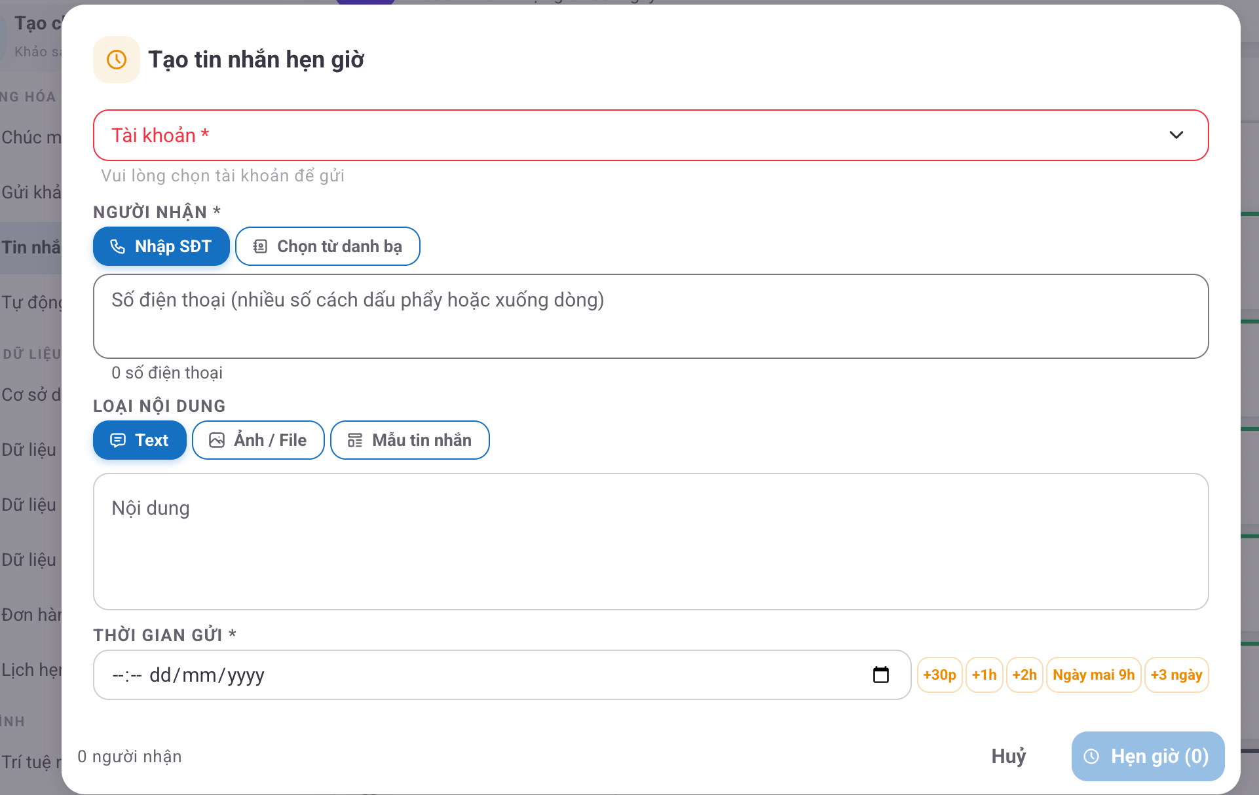
Task: Click the Huỷ button
Action: coord(1009,756)
